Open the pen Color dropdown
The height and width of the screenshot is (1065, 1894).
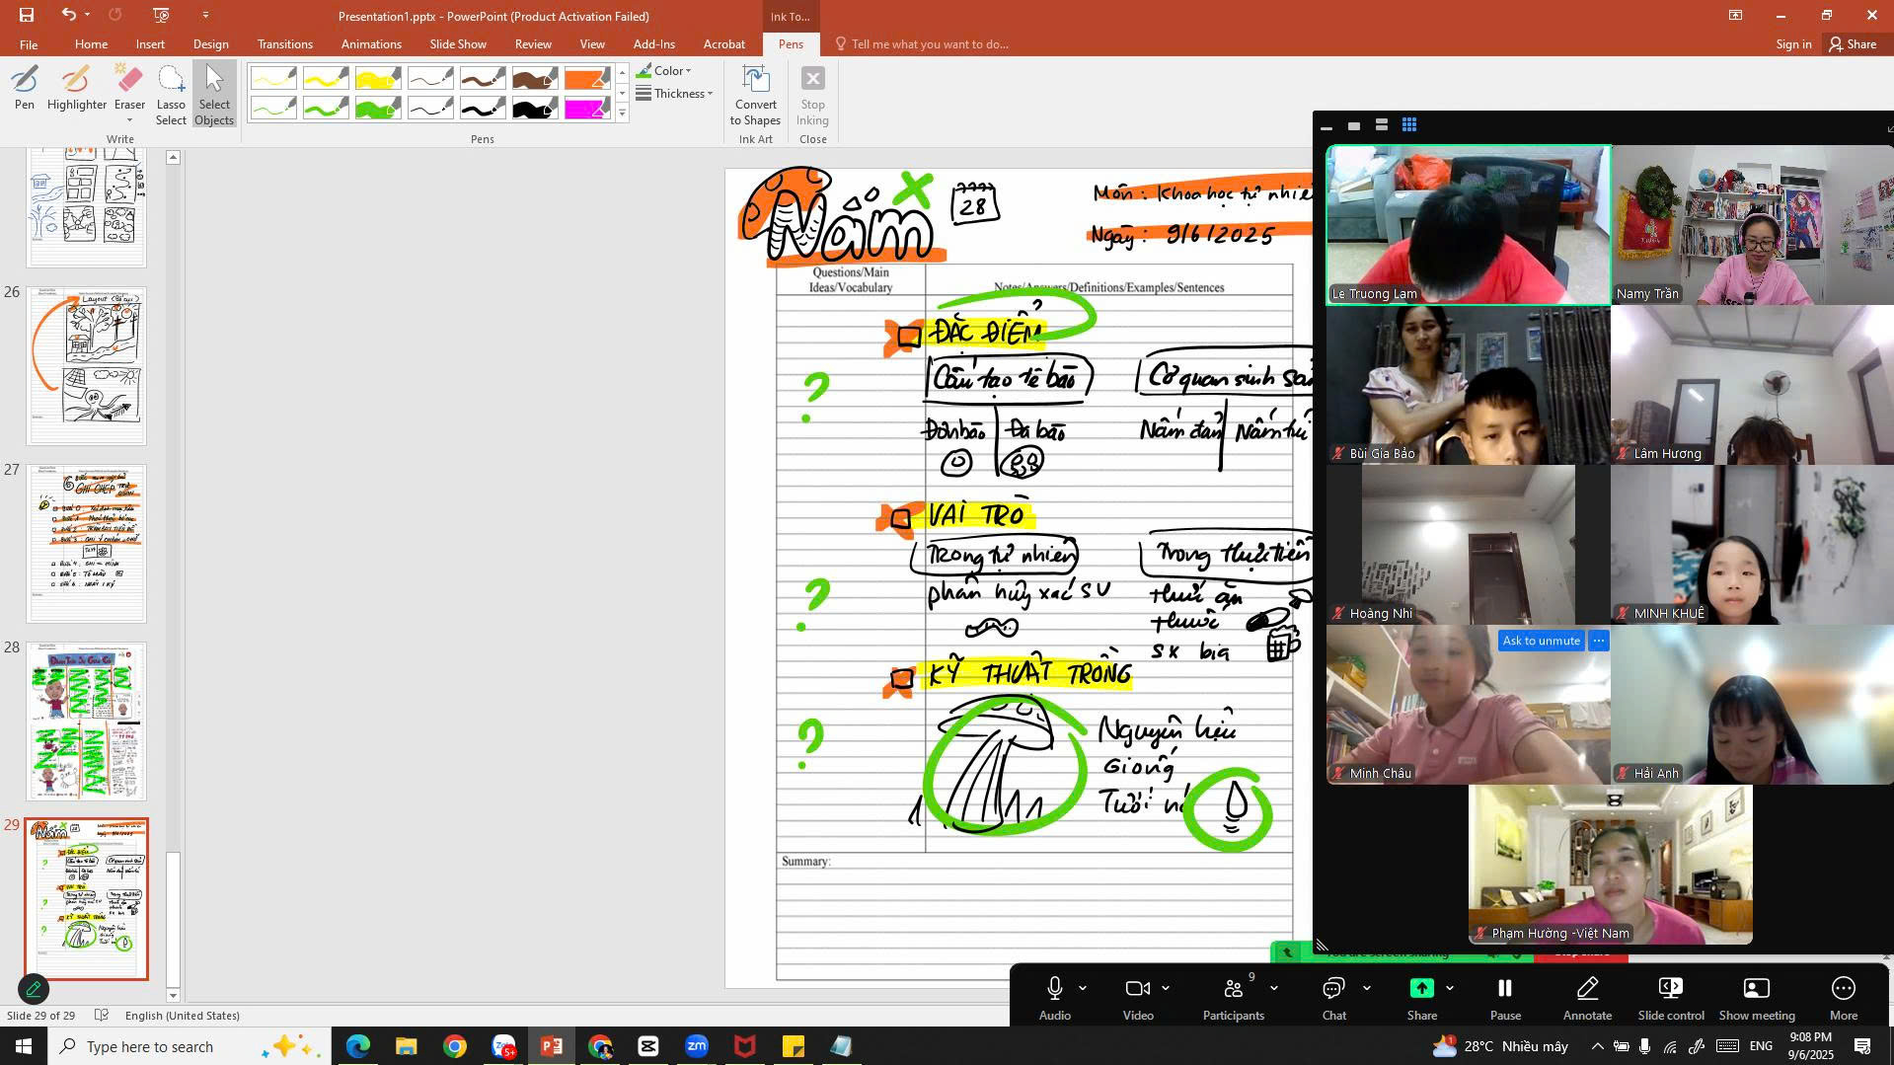tap(663, 70)
